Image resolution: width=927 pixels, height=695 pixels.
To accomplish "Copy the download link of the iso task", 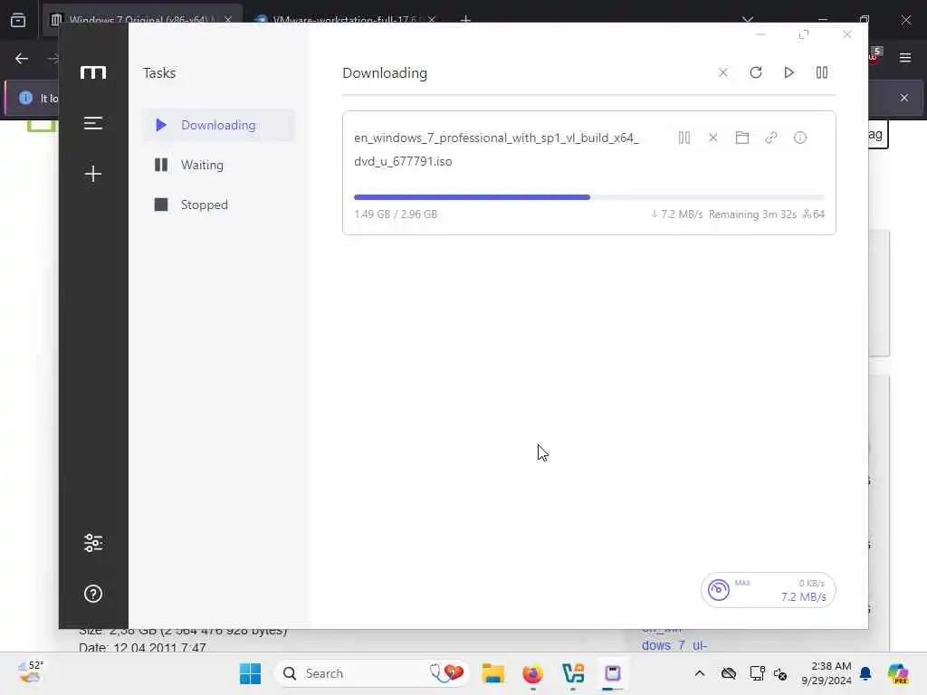I will (771, 138).
